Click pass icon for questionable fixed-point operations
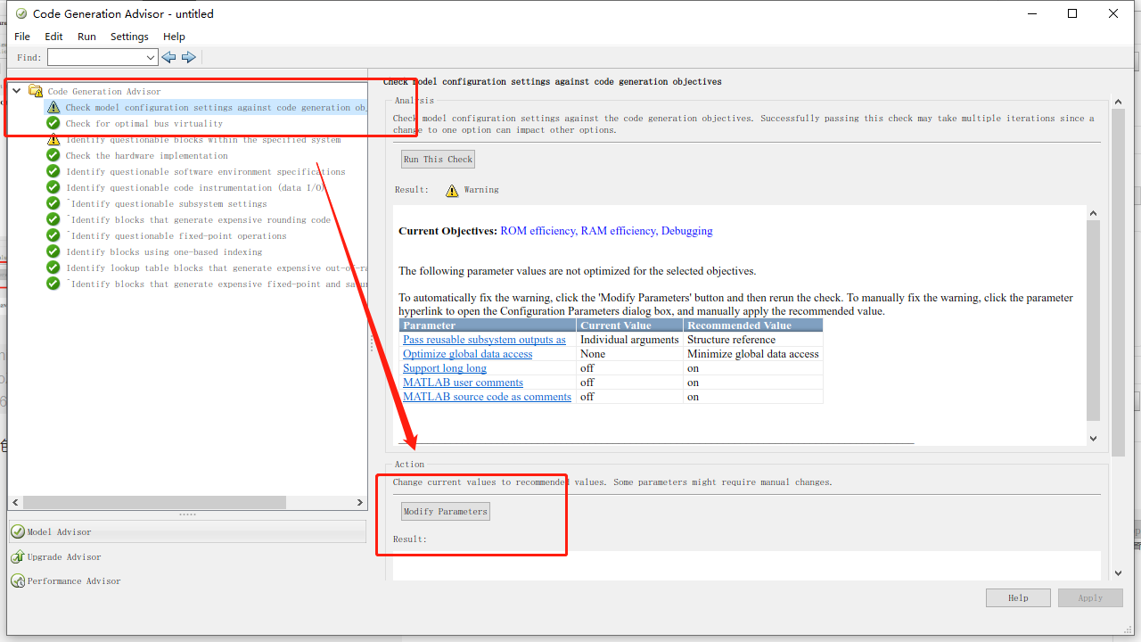 click(53, 235)
